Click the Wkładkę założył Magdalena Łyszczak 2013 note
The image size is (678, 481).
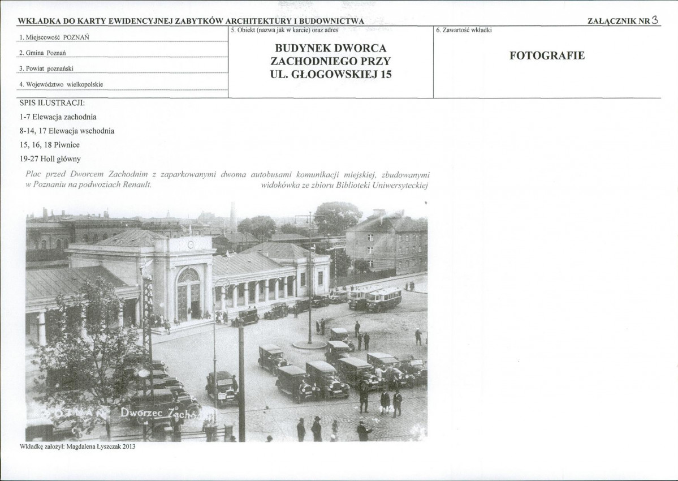(78, 446)
